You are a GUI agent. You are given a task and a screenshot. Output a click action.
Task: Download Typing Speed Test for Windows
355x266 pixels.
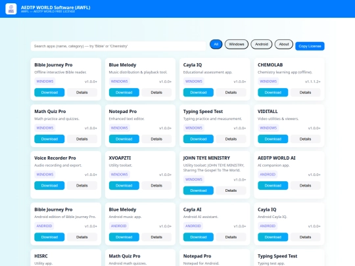point(199,139)
